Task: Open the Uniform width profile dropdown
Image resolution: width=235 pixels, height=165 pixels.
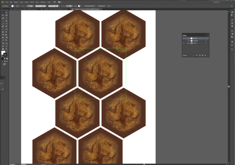Action: point(47,6)
